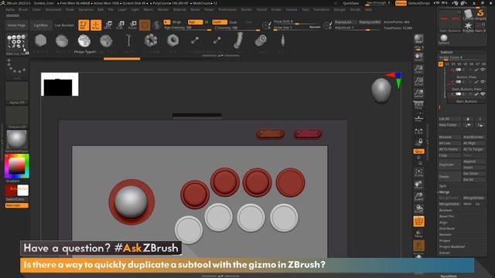Open the LightBox browser
The height and width of the screenshot is (278, 495).
coord(41,25)
